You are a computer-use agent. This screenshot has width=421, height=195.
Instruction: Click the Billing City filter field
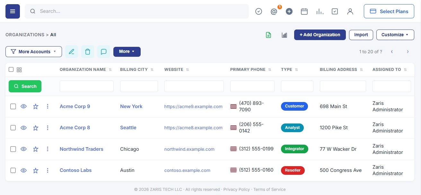[x=139, y=86]
